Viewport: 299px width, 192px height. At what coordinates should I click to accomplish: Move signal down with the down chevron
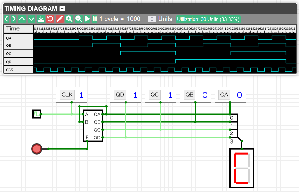pyautogui.click(x=31, y=19)
